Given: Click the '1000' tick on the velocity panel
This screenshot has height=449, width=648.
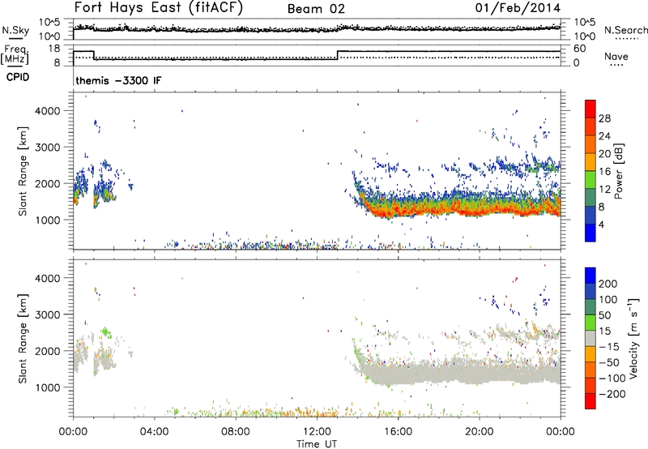Looking at the screenshot, I should pos(48,387).
